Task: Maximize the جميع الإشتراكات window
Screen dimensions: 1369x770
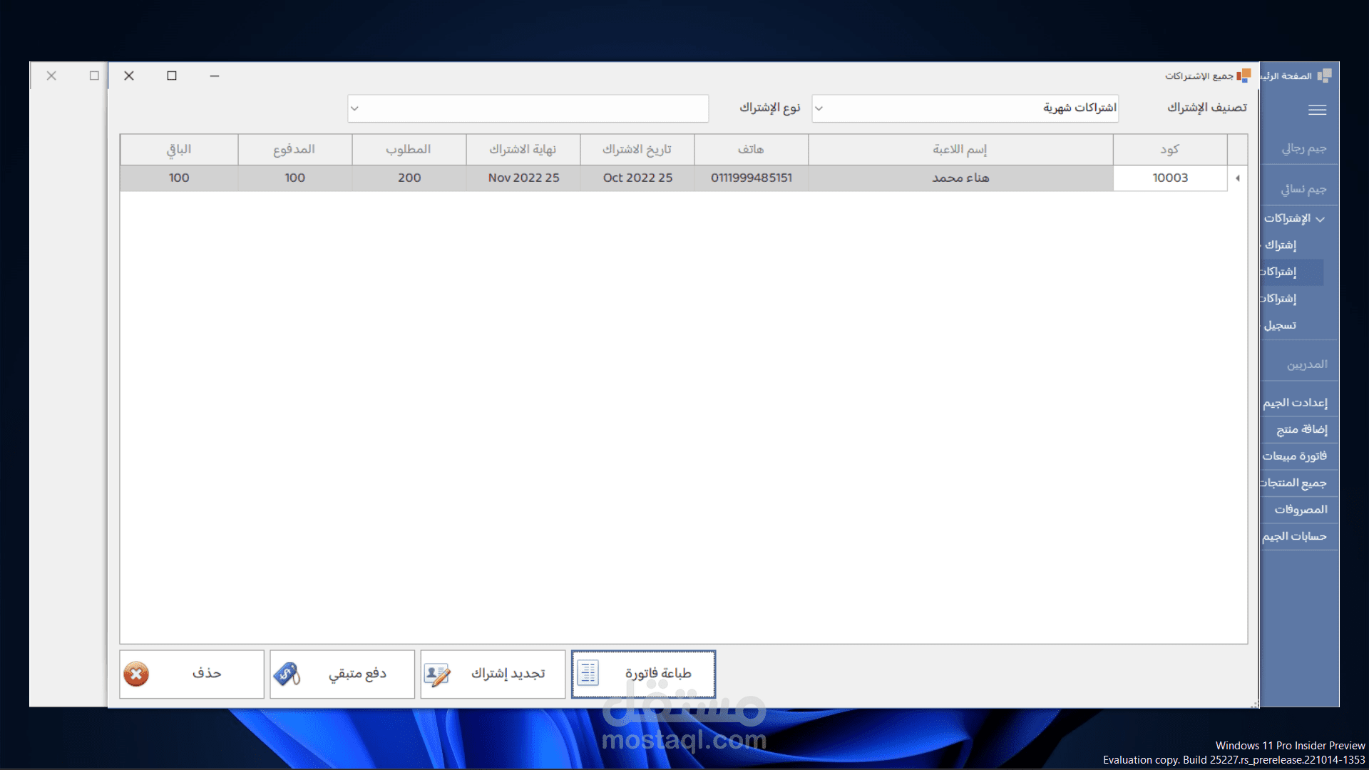Action: click(x=172, y=76)
